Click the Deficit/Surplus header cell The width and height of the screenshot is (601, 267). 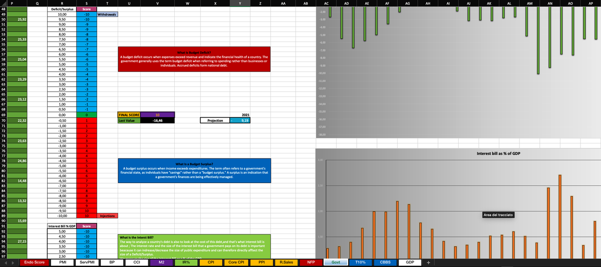click(x=62, y=9)
